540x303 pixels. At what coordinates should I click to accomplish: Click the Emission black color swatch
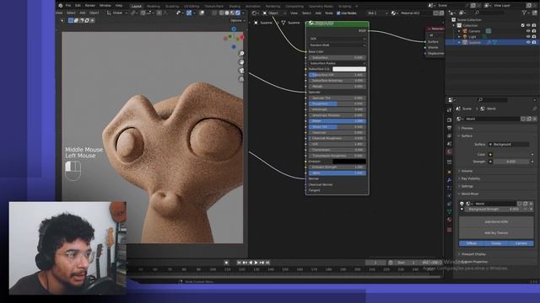coord(349,162)
